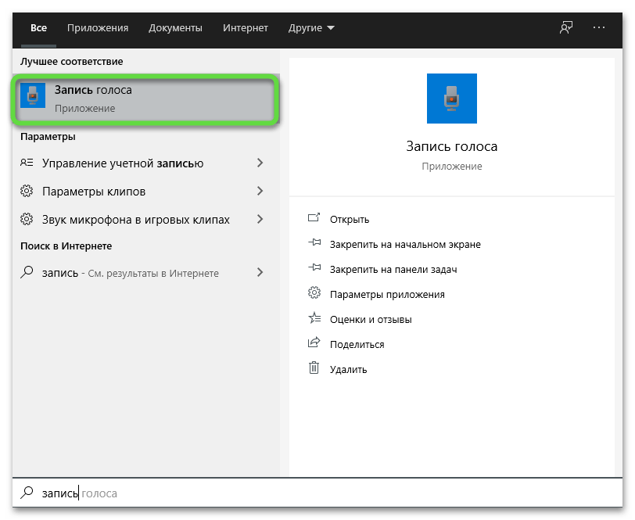This screenshot has width=635, height=520.
Task: Open the Другие dropdown filter
Action: pos(310,28)
